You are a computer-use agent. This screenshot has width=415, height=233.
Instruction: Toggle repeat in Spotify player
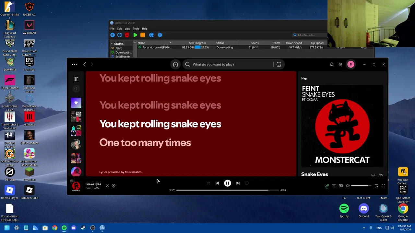pos(247,183)
